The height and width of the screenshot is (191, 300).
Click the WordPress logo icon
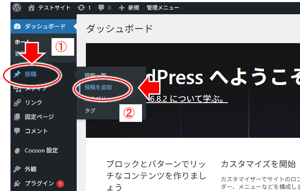pos(17,8)
